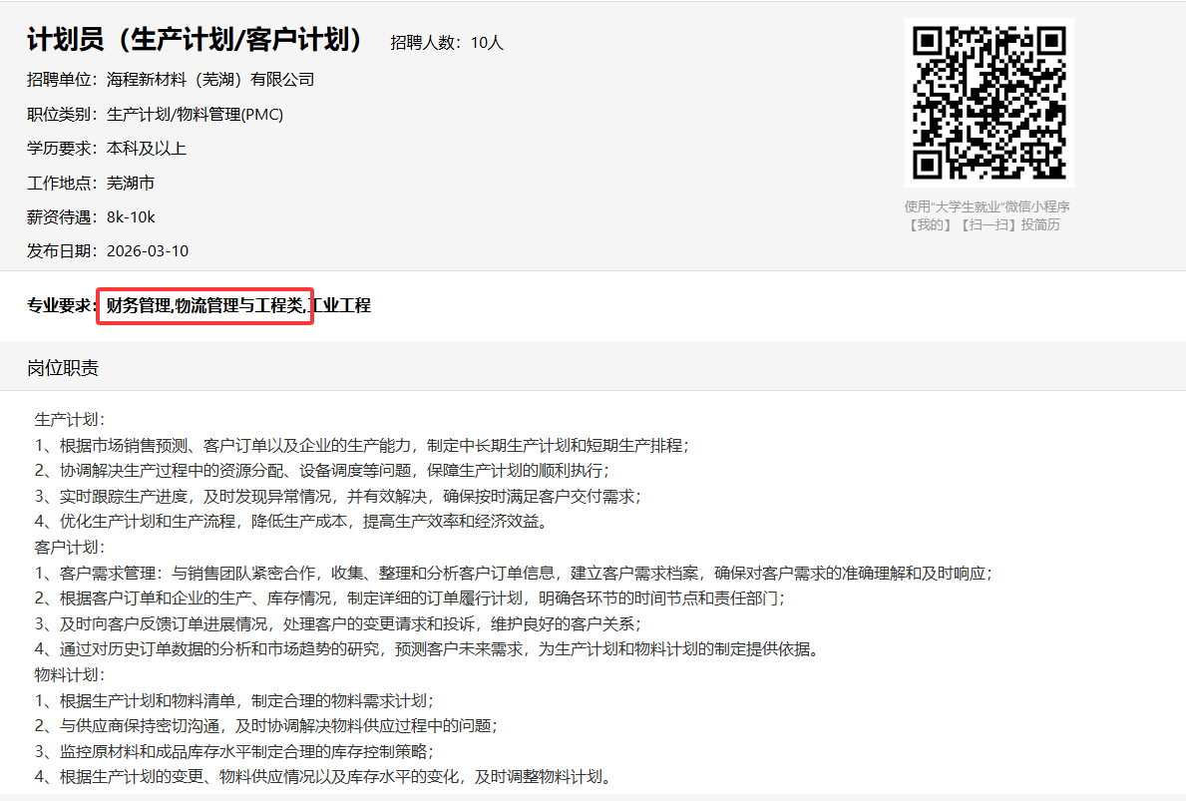The image size is (1186, 801).
Task: Click the publish date 2026-03-10
Action: (148, 251)
